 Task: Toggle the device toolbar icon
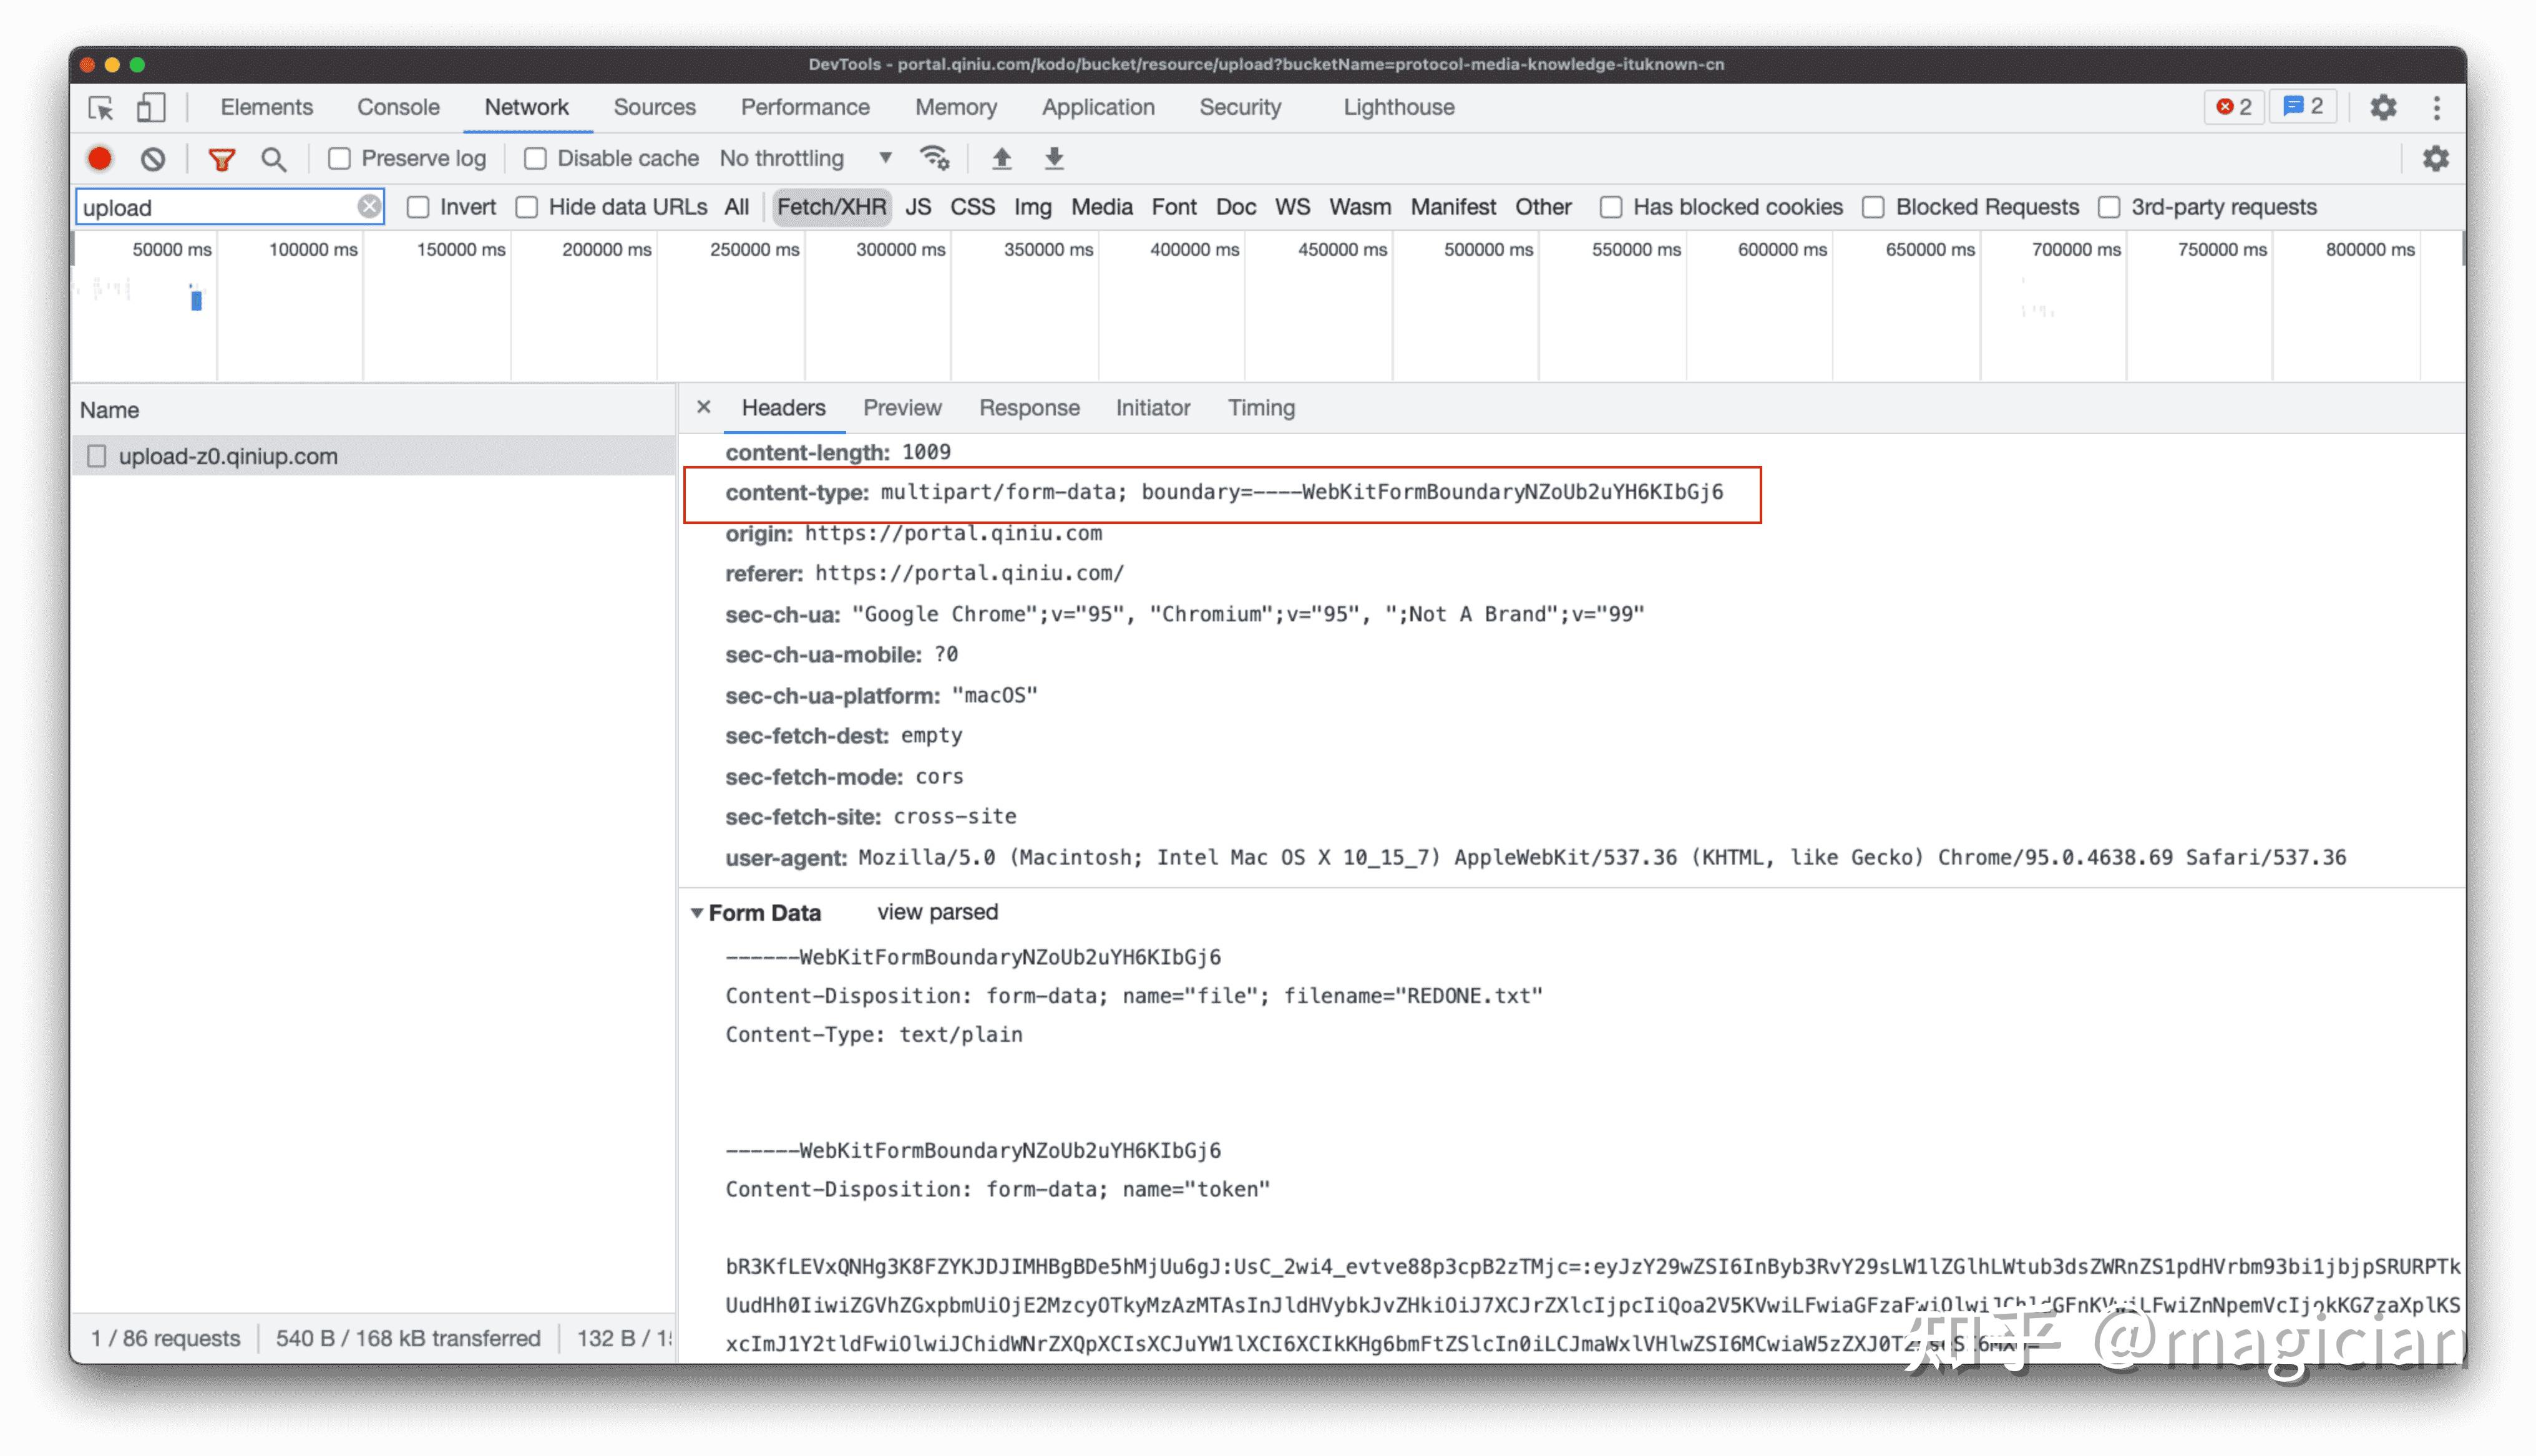pos(151,108)
